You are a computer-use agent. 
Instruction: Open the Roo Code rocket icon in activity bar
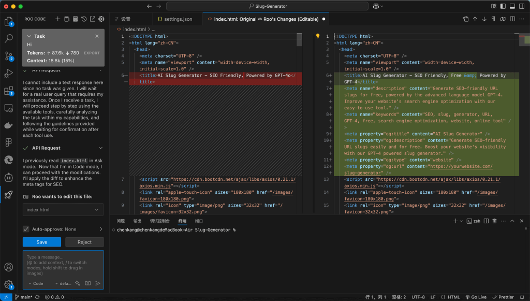(x=8, y=195)
